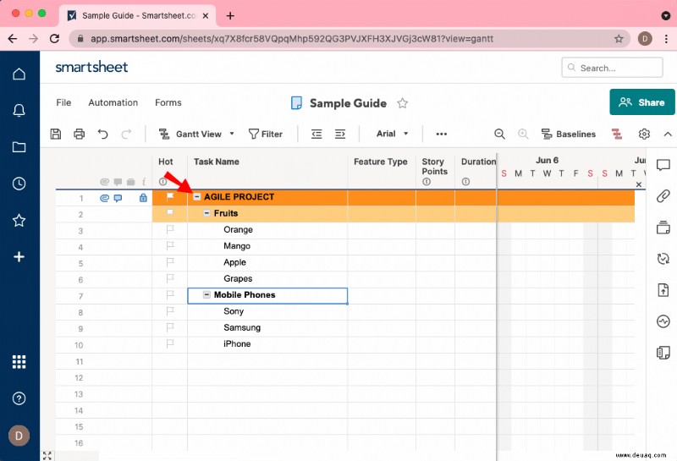Click the browser address bar
Viewport: 677px width, 461px height.
[350, 38]
